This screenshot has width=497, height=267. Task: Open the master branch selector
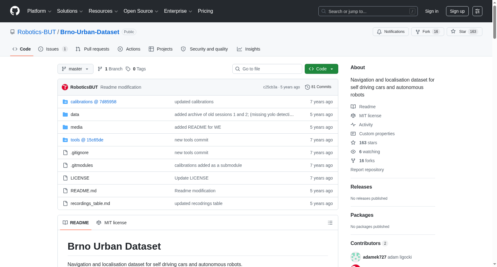click(75, 69)
